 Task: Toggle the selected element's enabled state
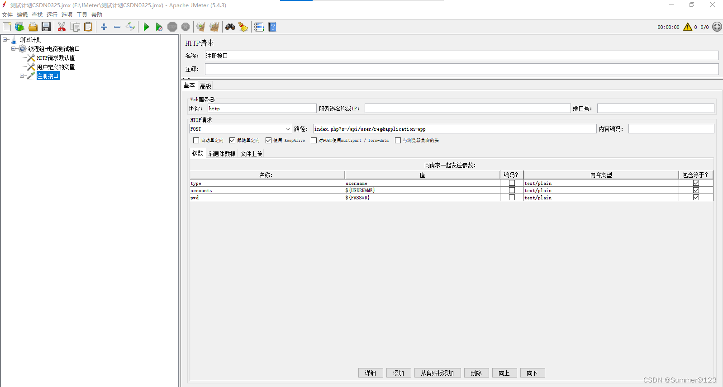click(x=130, y=27)
